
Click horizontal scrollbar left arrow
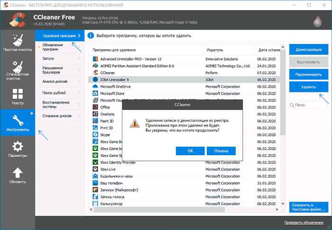click(91, 210)
